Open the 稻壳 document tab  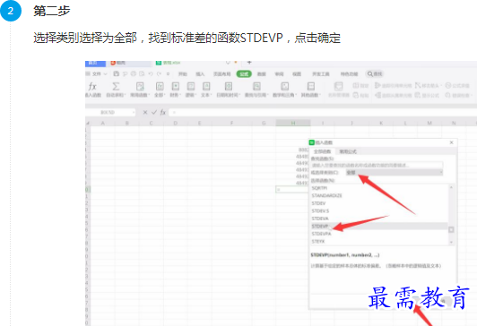pos(129,63)
